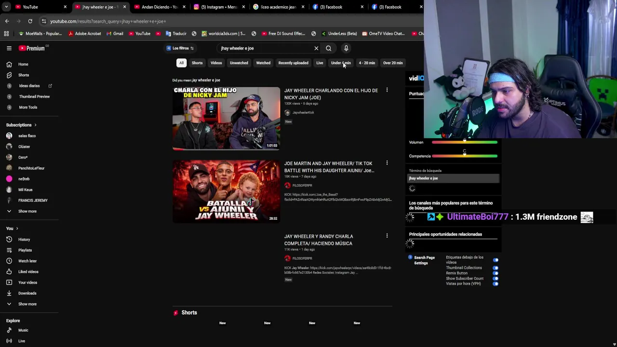Toggle Show Subscriber Count switch
The height and width of the screenshot is (347, 617).
pos(496,279)
